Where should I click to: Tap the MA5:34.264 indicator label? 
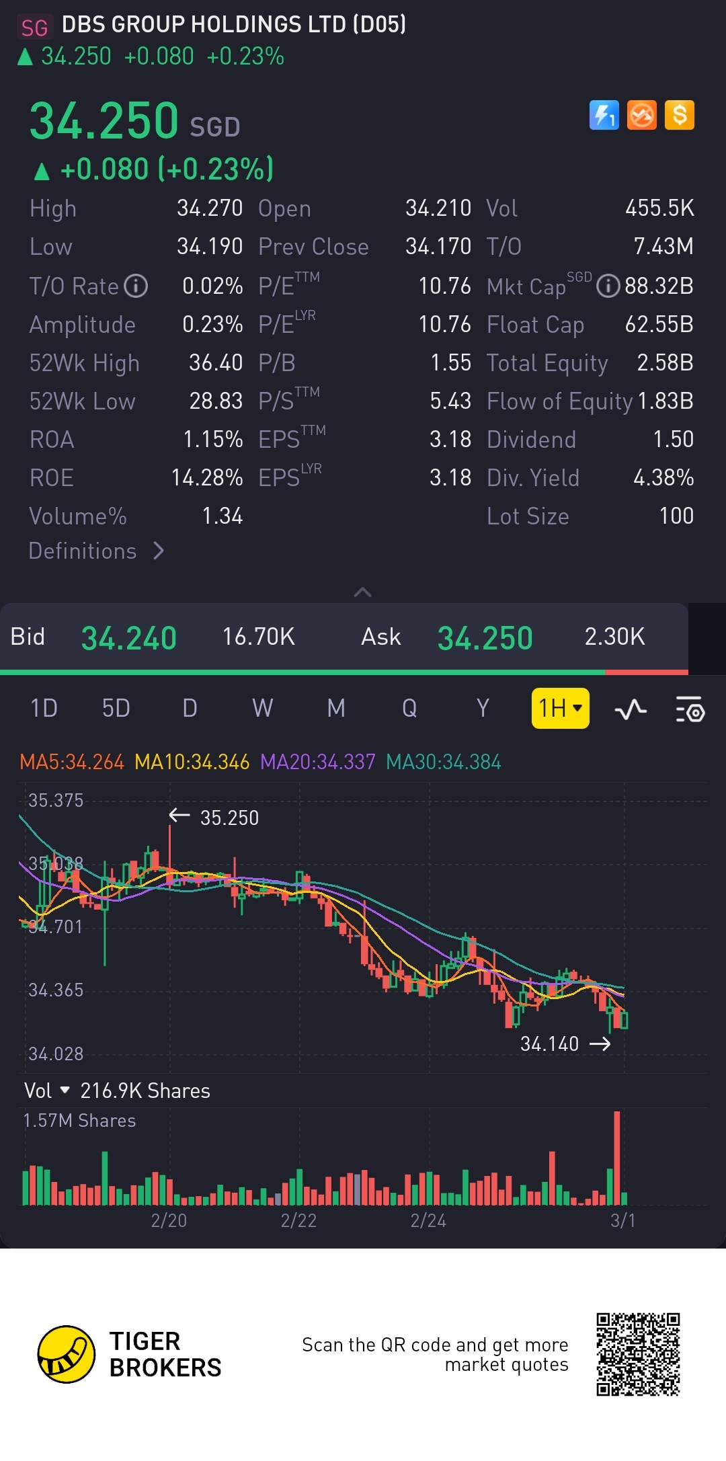pyautogui.click(x=72, y=762)
